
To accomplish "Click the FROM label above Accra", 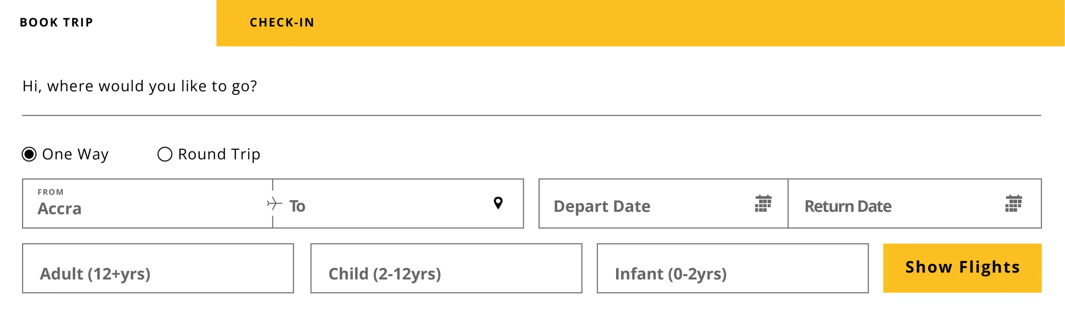I will 50,192.
